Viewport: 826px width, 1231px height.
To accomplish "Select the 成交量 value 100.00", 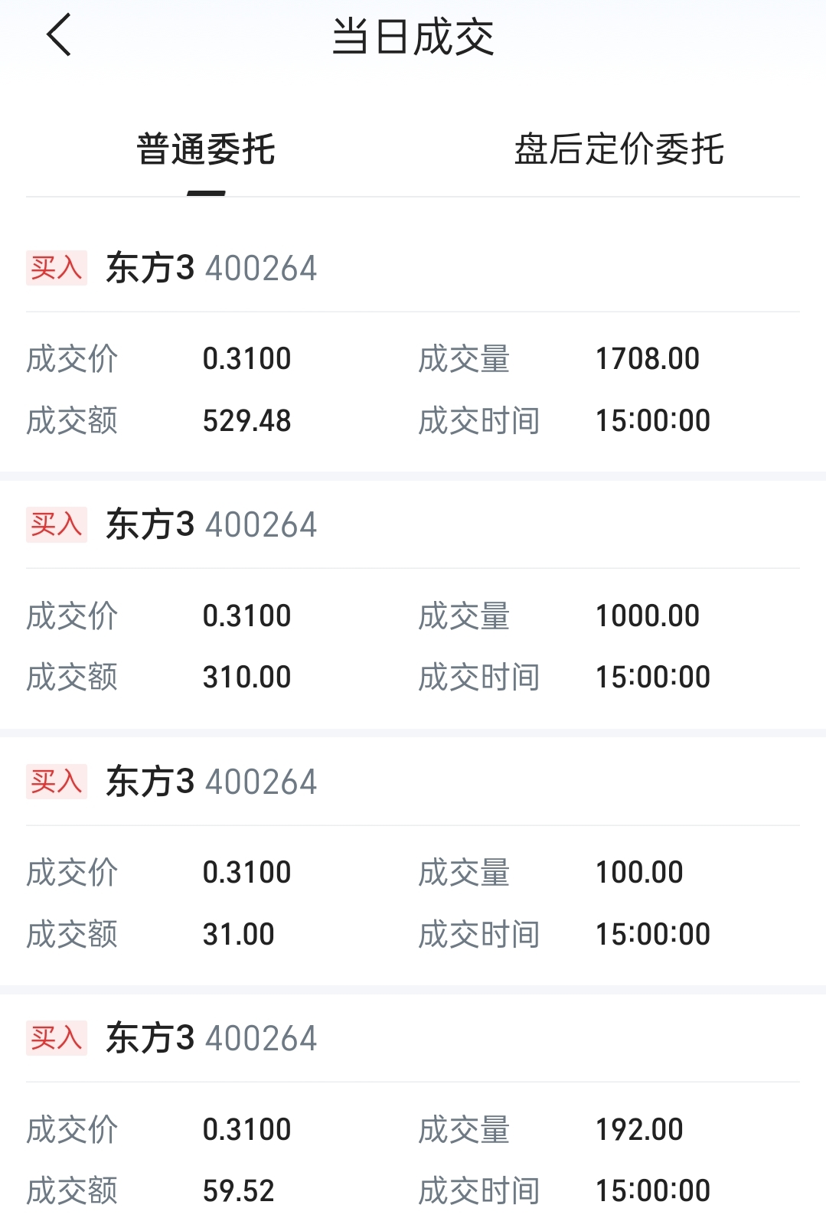I will click(639, 872).
